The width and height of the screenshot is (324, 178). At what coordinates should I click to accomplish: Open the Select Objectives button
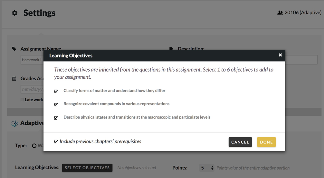(x=87, y=168)
